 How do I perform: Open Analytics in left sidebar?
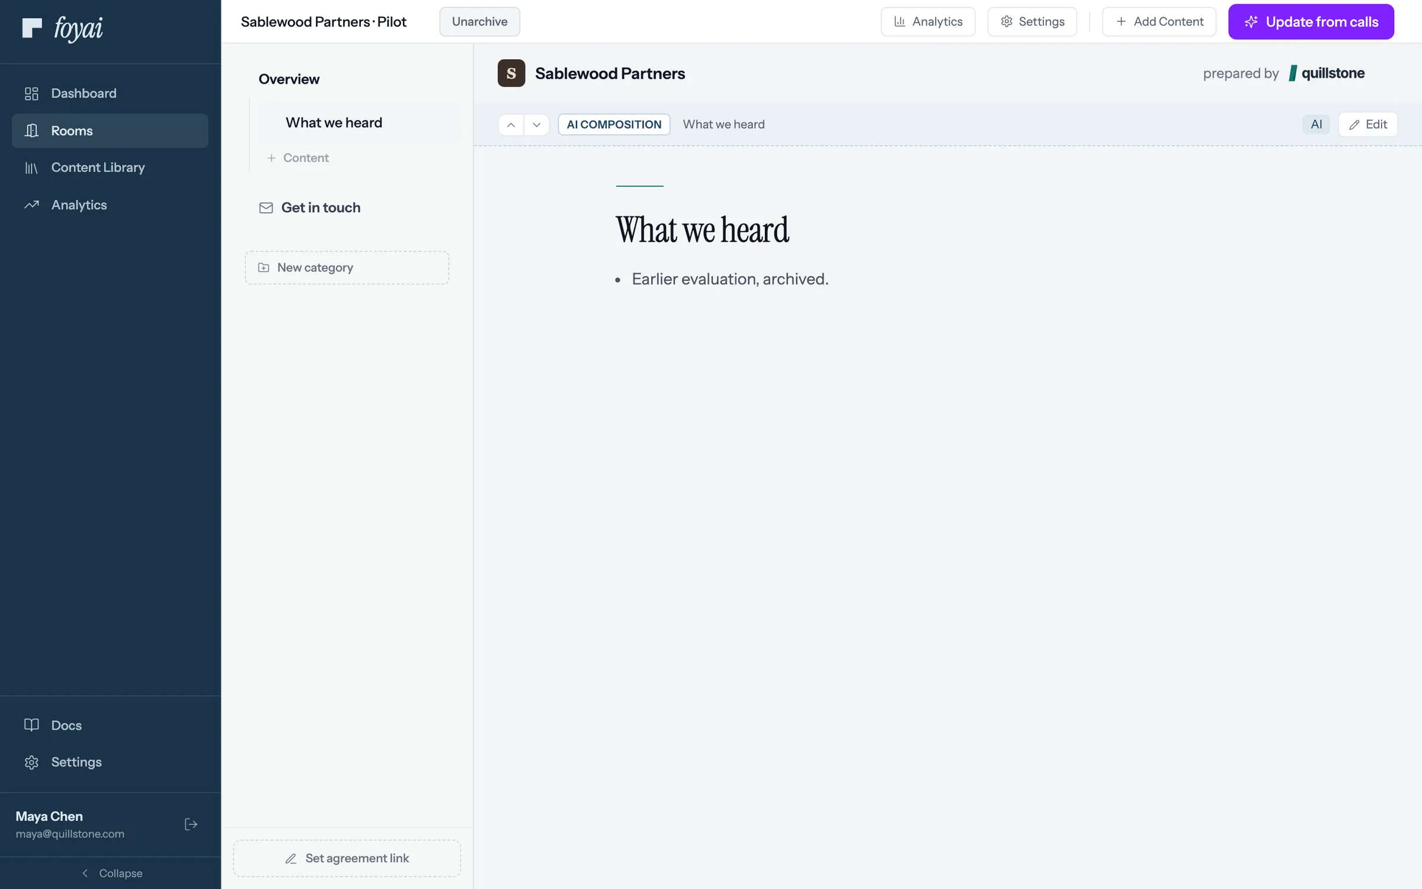(110, 205)
